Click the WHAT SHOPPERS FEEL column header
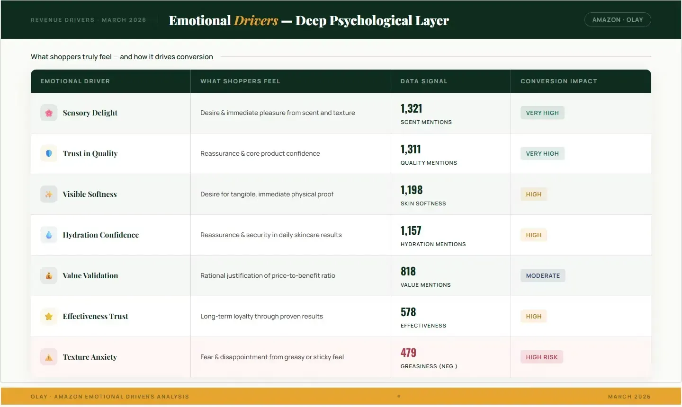The height and width of the screenshot is (407, 682). click(x=240, y=81)
